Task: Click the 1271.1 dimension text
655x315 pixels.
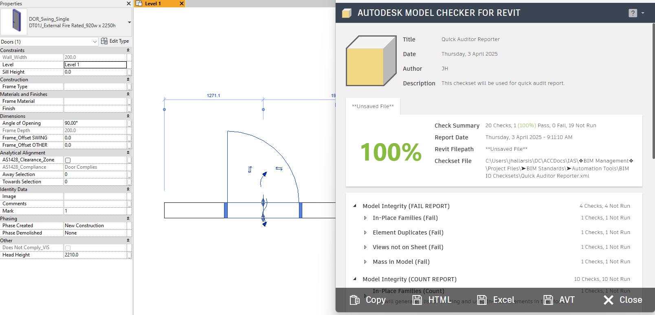Action: [213, 96]
